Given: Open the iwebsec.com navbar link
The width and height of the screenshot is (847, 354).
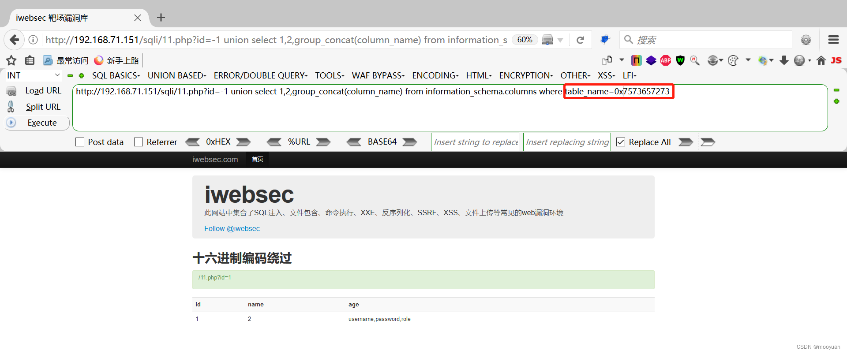Looking at the screenshot, I should point(215,160).
